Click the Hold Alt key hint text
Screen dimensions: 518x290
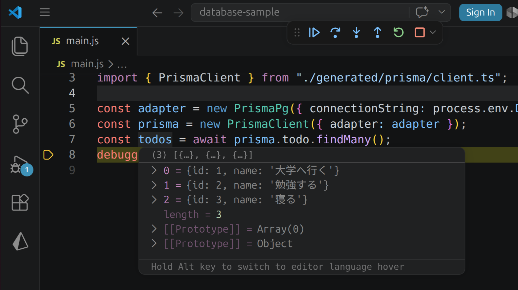[278, 267]
